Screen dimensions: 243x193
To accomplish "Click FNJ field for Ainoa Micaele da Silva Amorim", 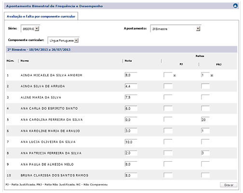I will pyautogui.click(x=205, y=75).
